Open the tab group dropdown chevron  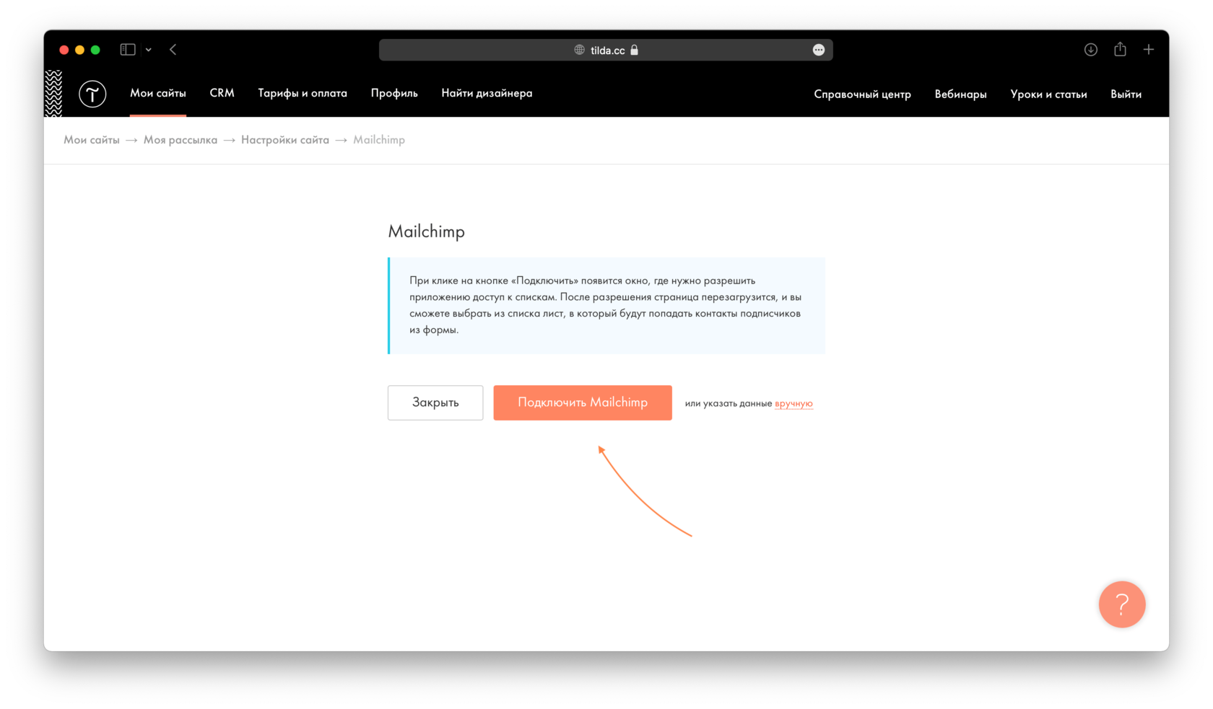149,50
